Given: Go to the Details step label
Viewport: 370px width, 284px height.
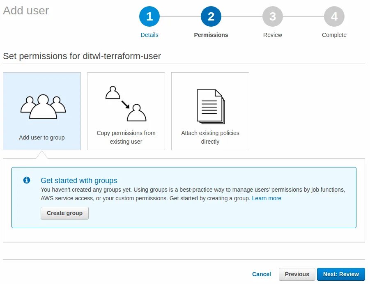Looking at the screenshot, I should click(149, 35).
